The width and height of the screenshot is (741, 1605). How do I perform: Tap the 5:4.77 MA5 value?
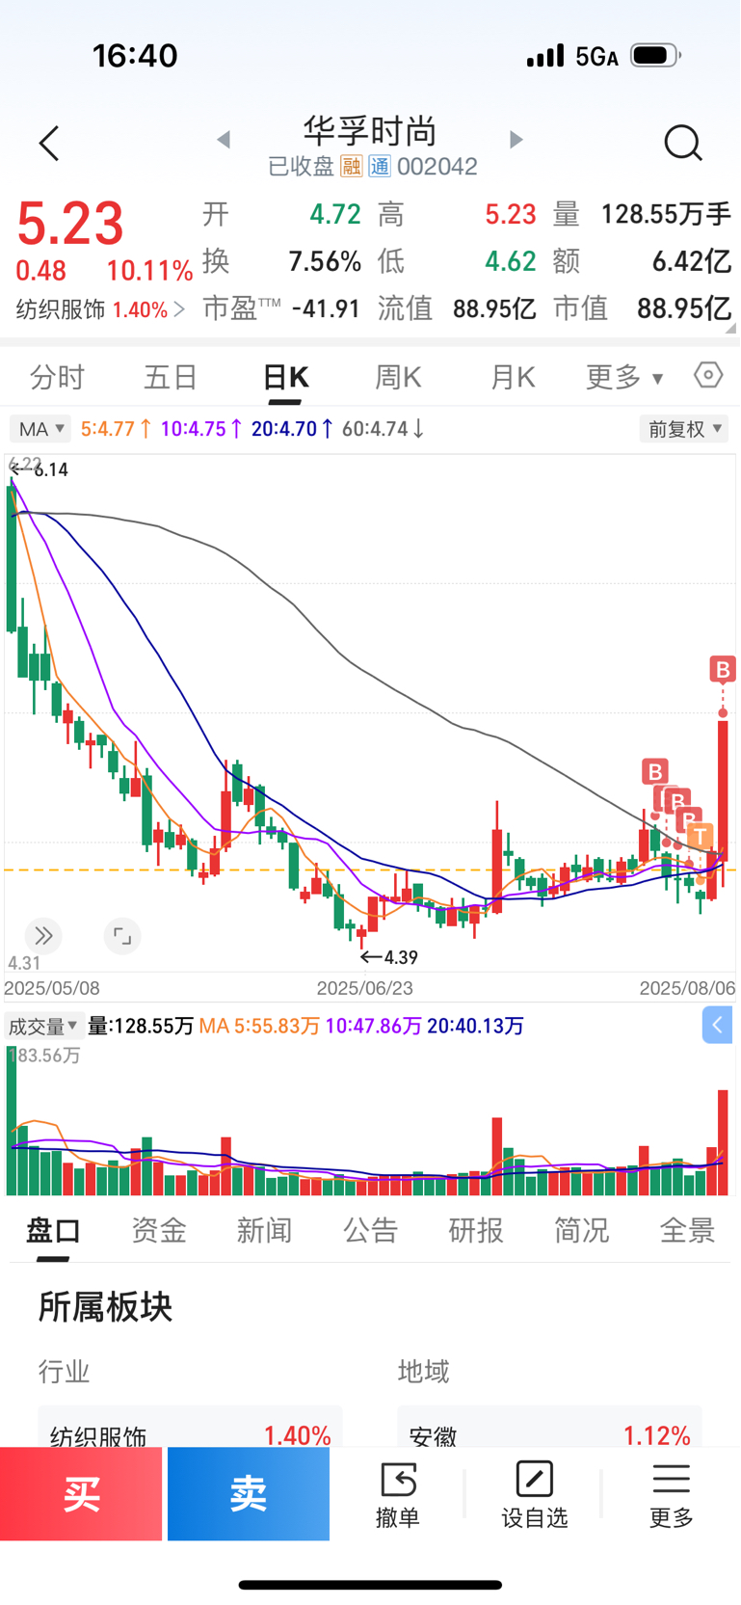116,429
